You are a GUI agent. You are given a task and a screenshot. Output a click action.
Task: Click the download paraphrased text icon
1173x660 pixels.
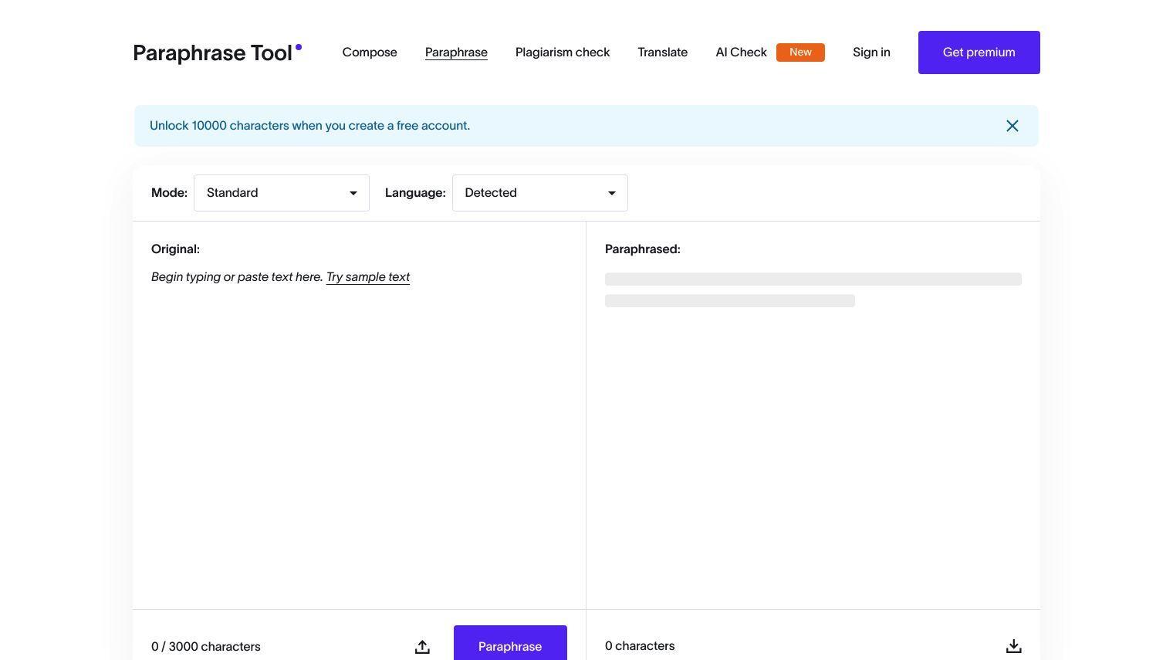(x=1014, y=646)
